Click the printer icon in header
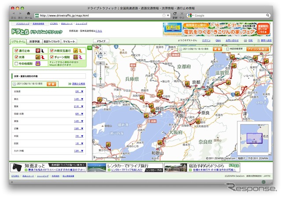 coord(245,41)
